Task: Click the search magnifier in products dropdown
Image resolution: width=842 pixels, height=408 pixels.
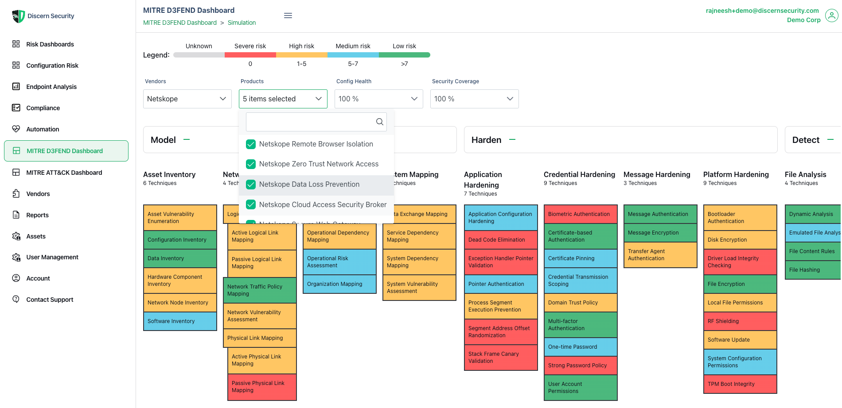Action: point(380,122)
